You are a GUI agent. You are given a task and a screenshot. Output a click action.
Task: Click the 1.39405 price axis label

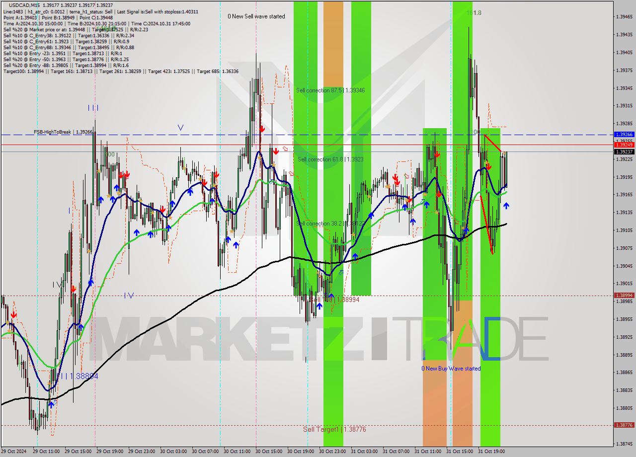click(x=624, y=52)
